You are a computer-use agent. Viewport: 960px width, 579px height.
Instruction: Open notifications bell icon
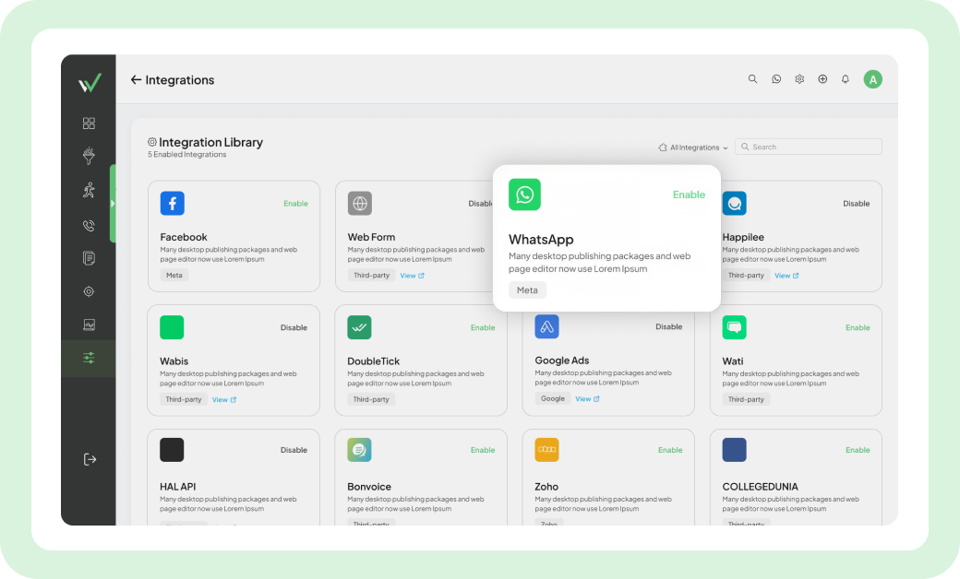click(845, 79)
